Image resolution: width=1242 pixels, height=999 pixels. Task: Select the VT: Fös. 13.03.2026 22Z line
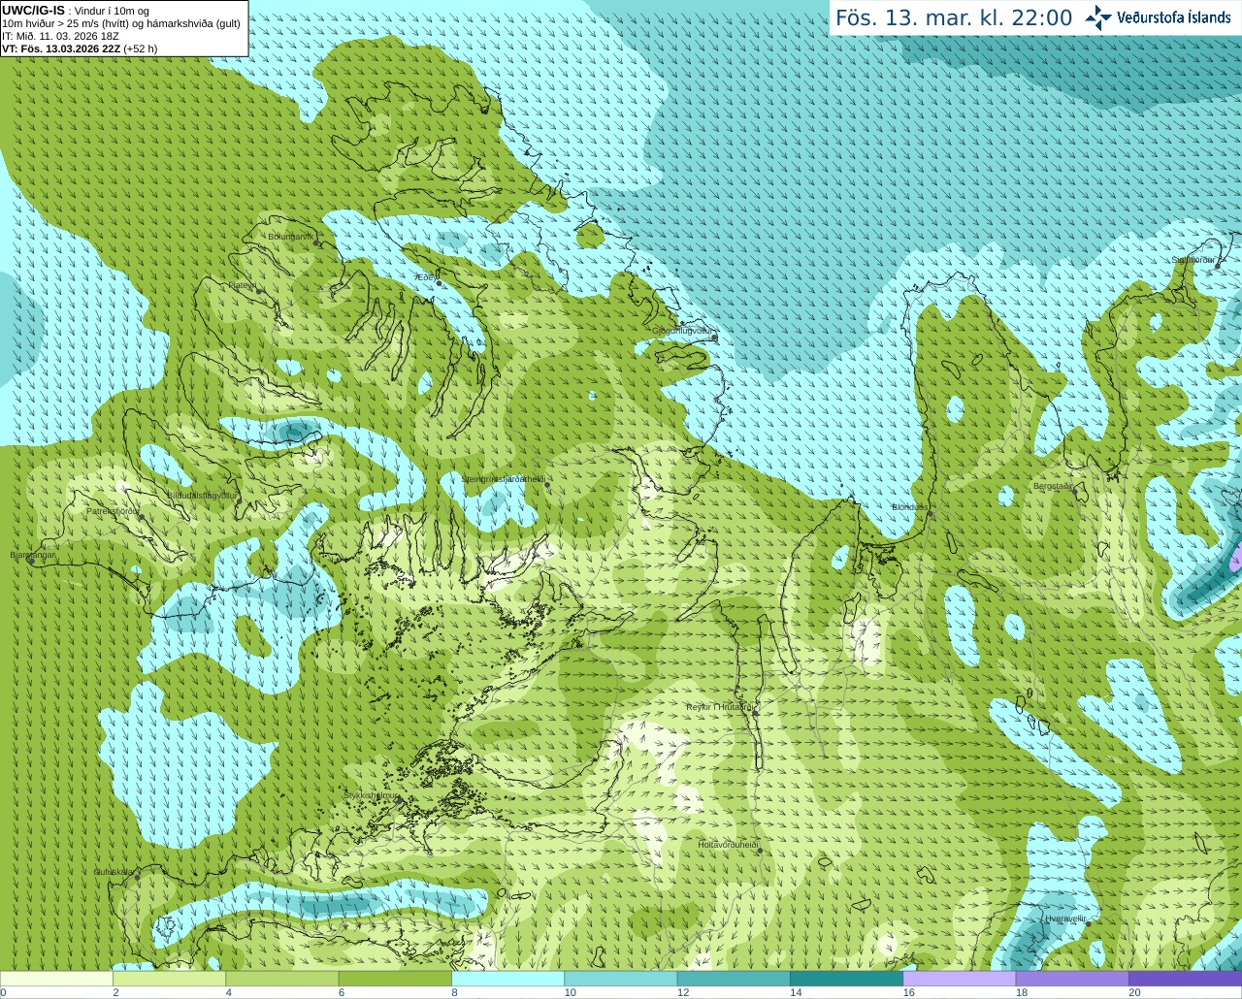(x=80, y=48)
